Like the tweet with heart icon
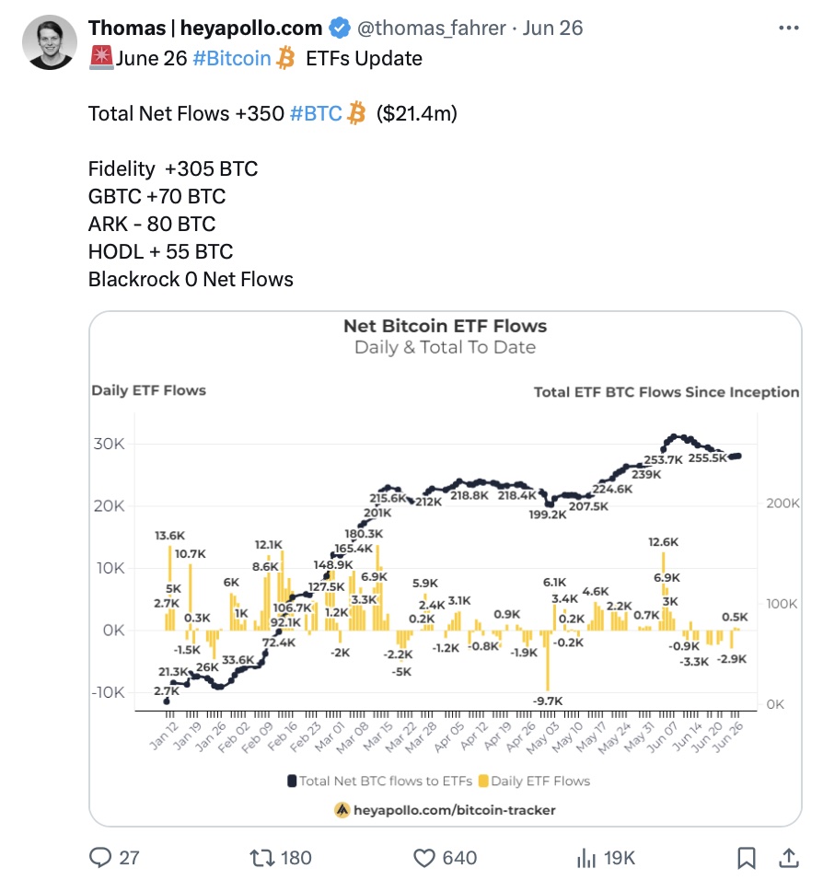The width and height of the screenshot is (823, 880). tap(424, 858)
